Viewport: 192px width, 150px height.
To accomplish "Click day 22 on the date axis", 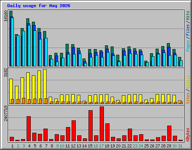I will 129,146.
